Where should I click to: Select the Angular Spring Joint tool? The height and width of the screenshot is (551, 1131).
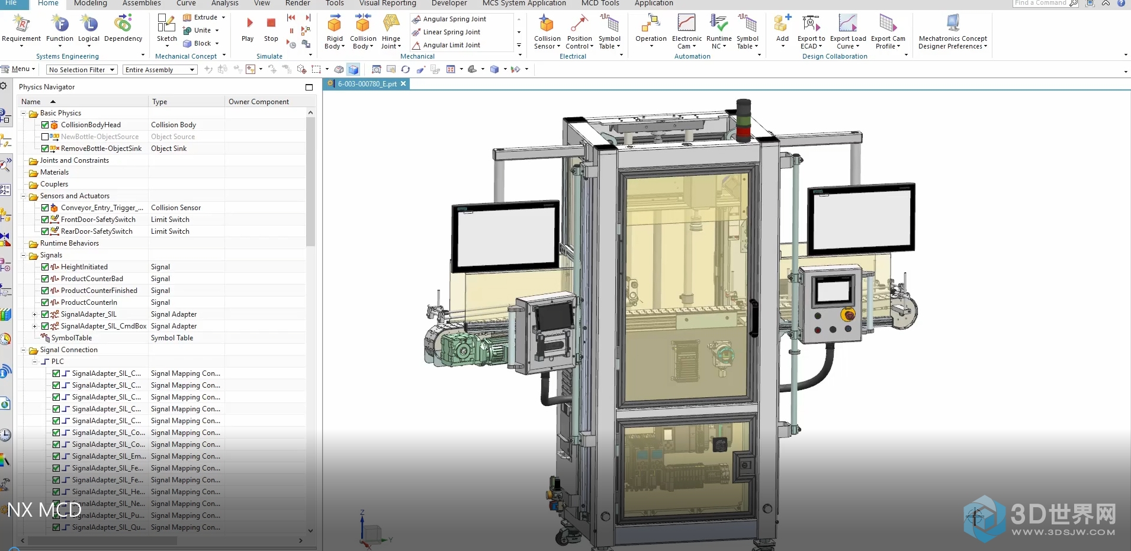pos(449,19)
